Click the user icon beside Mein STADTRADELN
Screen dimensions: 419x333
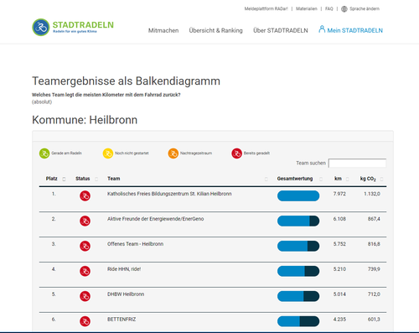[x=322, y=29]
